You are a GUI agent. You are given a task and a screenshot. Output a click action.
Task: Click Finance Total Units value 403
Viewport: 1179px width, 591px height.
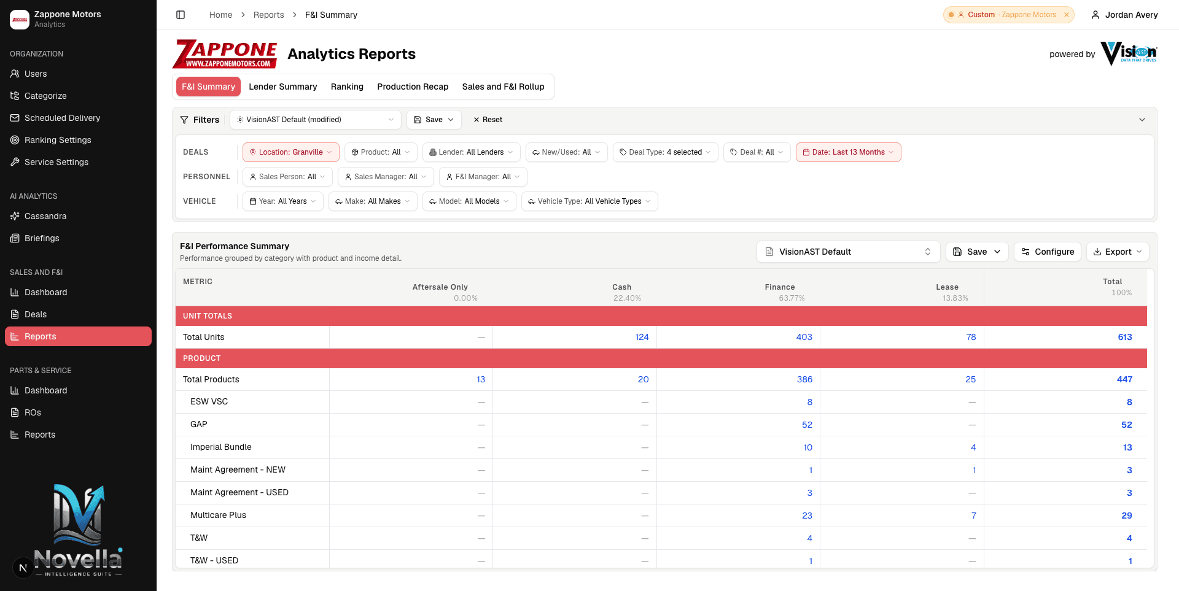click(804, 337)
